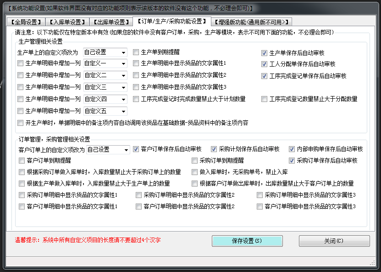The width and height of the screenshot is (381, 272).
Task: Uncheck 生产单保存后自动审核
Action: tap(265, 53)
